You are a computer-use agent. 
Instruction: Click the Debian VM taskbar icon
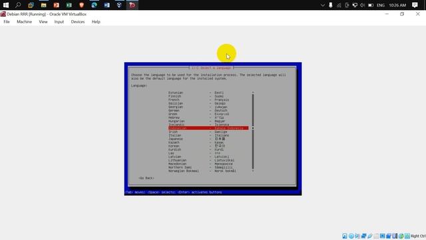pos(132,5)
